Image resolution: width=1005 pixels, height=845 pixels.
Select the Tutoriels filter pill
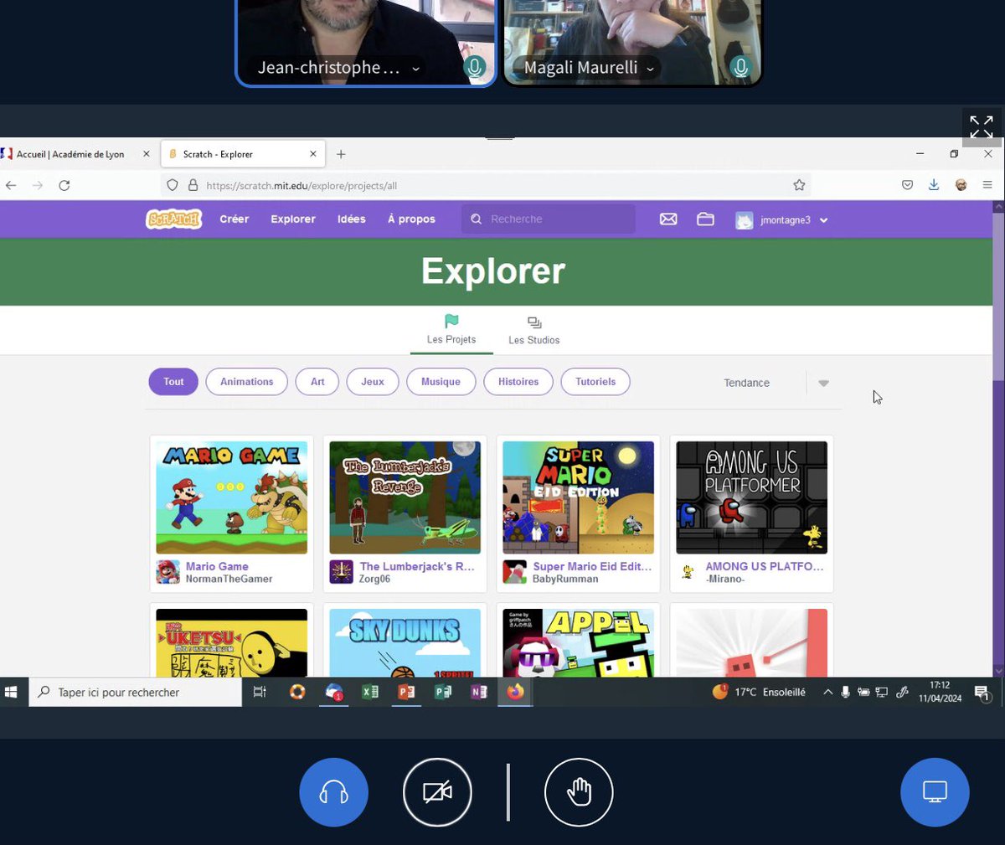coord(595,382)
